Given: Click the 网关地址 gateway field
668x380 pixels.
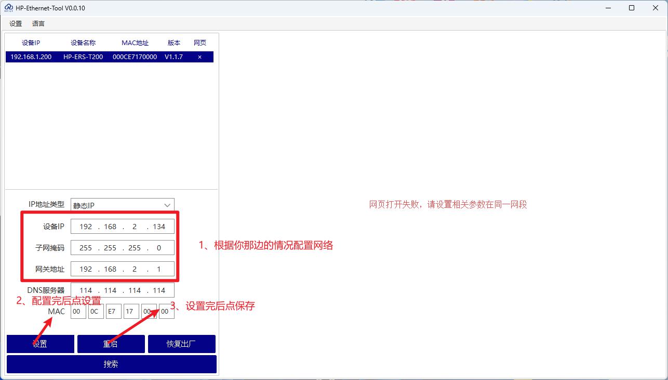Looking at the screenshot, I should click(122, 269).
